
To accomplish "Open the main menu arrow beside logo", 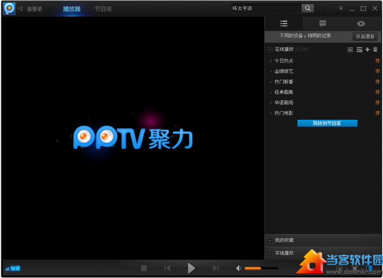I will (20, 9).
